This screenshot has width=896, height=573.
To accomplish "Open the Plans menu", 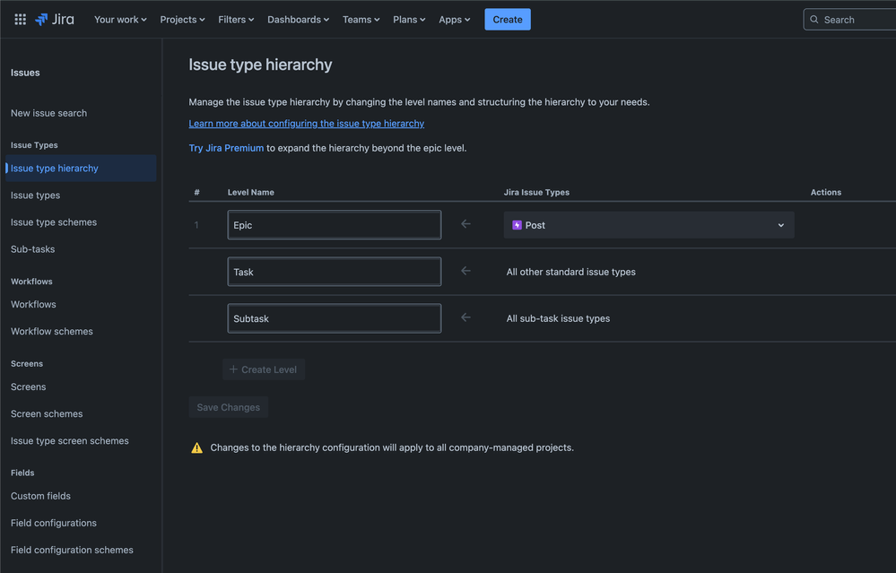I will tap(409, 20).
